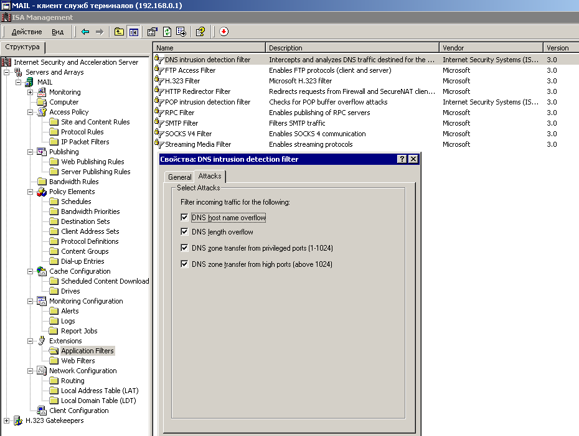Collapse the Access Policy node
This screenshot has height=436, width=579.
pos(31,112)
